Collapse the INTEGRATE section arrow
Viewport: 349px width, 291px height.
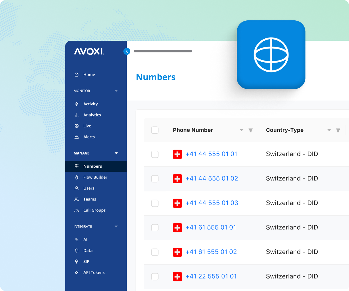[x=116, y=226]
